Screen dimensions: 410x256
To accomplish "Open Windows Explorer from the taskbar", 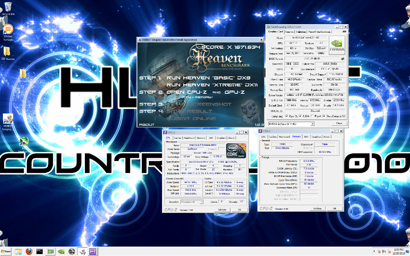I will tap(18, 251).
